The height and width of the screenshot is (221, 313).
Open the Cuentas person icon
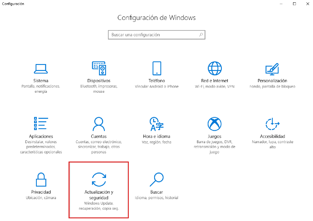[x=99, y=124]
